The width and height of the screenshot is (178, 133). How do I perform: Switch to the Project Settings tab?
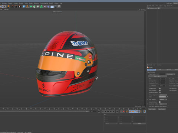click(x=151, y=70)
